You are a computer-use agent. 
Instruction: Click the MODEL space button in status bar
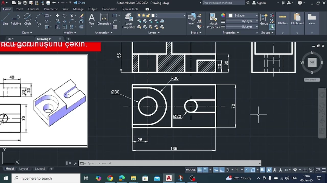tap(191, 170)
